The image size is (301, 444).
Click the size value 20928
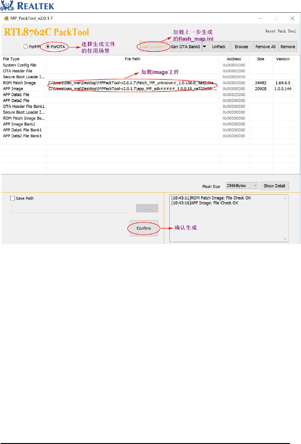(x=261, y=89)
